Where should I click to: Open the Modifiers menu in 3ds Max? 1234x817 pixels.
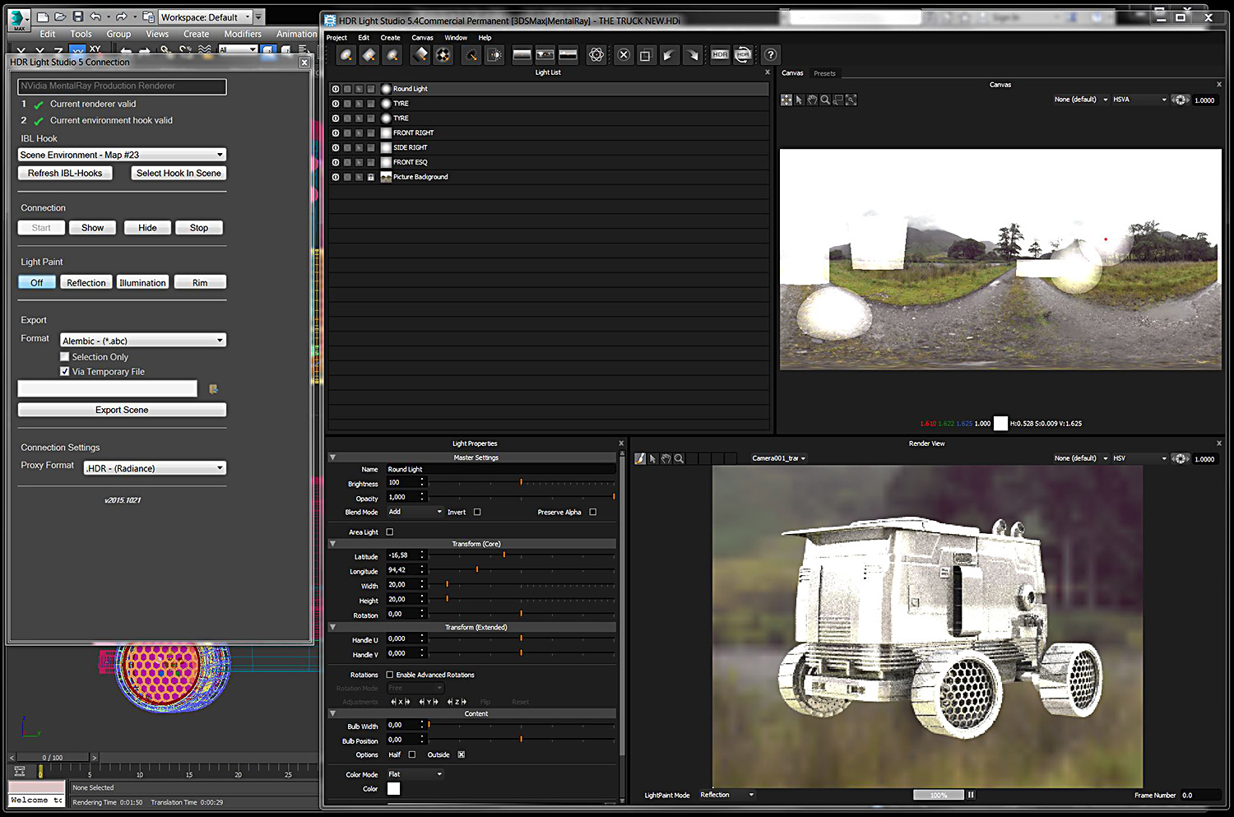243,34
